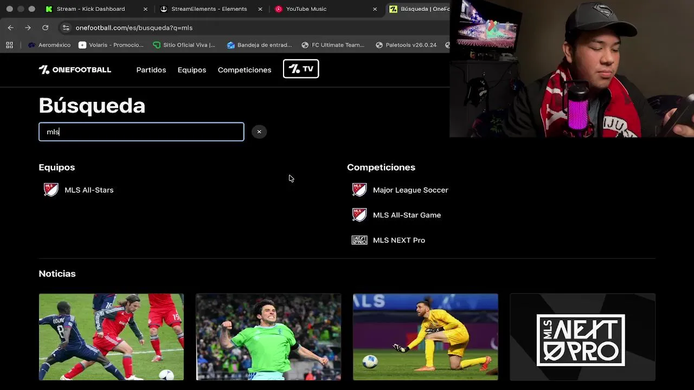694x390 pixels.
Task: Select the Búsqueda | OneFootball tab
Action: [417, 9]
